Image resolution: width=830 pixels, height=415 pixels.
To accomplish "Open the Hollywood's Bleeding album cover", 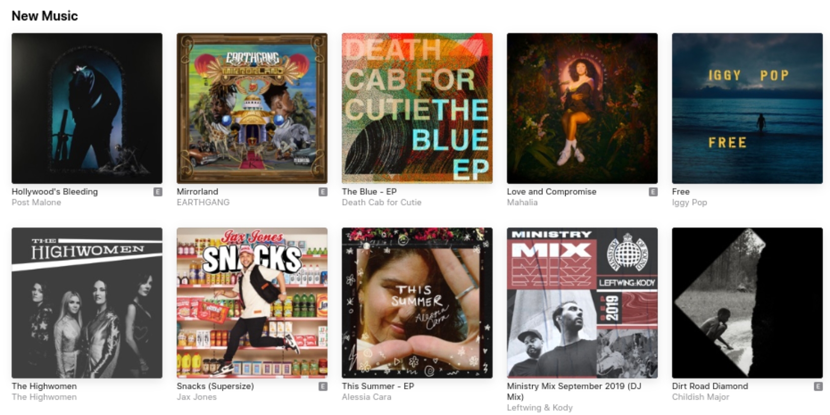I will [x=87, y=108].
